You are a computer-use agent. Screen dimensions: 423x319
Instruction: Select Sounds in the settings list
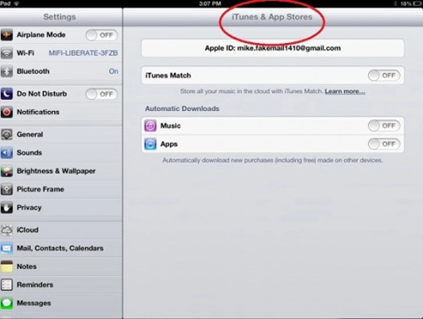(x=61, y=152)
